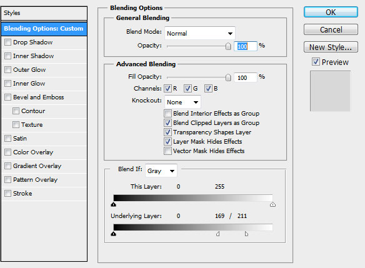
Task: Click Underlying Layer right split white handle
Action: pos(246,234)
